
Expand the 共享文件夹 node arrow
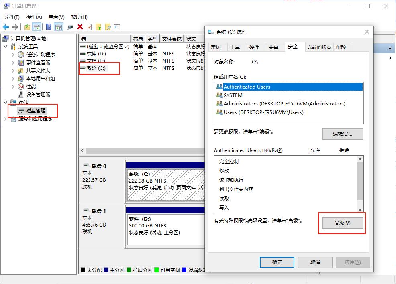(x=13, y=71)
